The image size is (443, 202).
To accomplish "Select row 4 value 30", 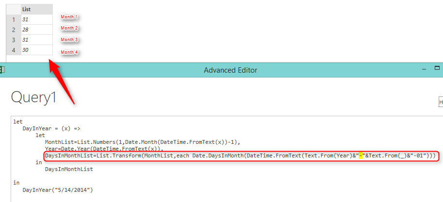I will (x=37, y=50).
